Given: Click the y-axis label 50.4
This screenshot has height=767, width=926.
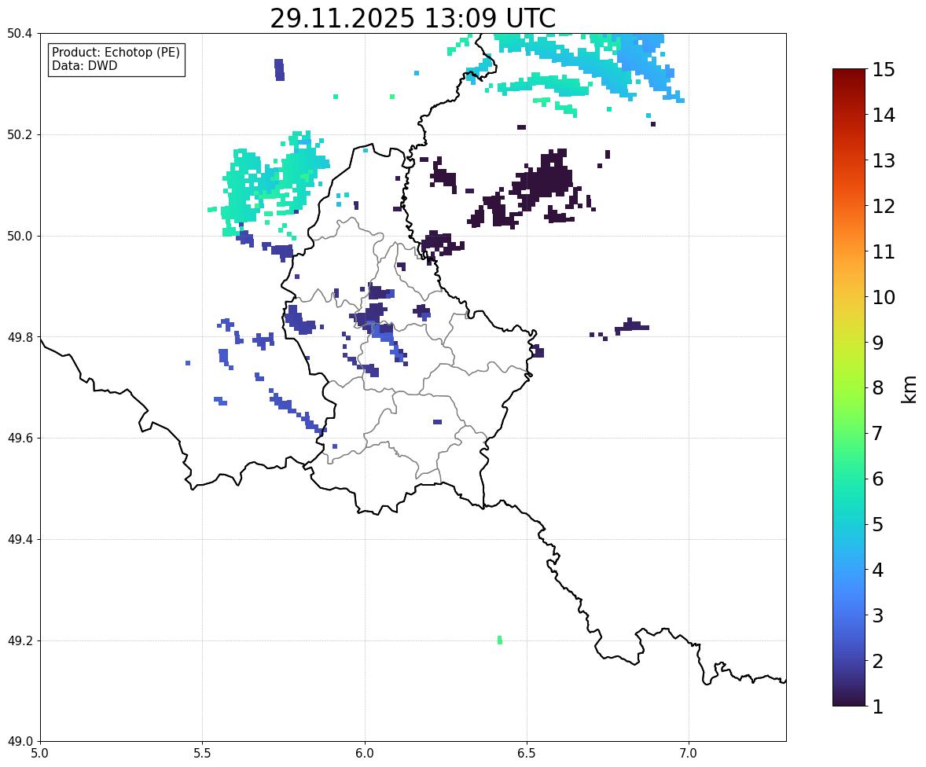Looking at the screenshot, I should point(19,34).
